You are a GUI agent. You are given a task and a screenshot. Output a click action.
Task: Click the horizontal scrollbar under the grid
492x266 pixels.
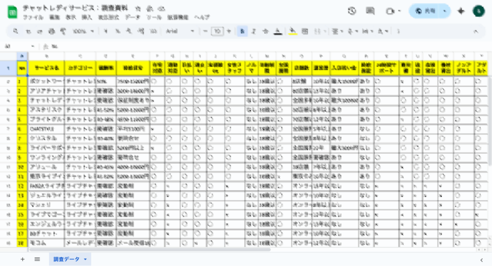149,250
